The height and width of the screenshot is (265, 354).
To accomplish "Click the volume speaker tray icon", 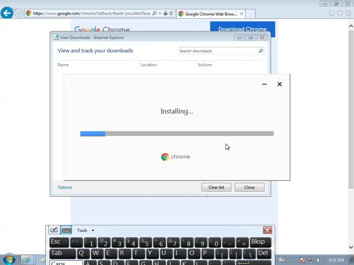I will pos(319,260).
